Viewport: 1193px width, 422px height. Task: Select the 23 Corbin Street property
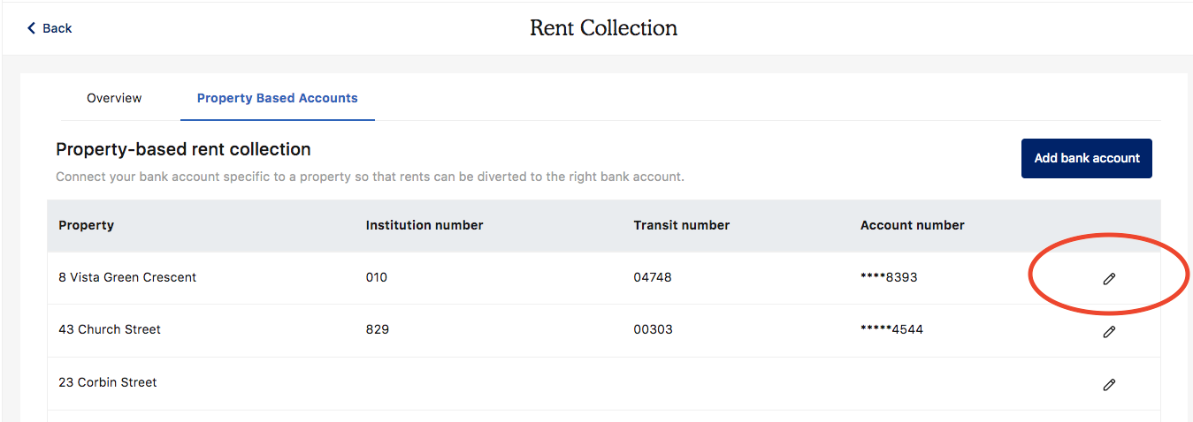pos(108,382)
